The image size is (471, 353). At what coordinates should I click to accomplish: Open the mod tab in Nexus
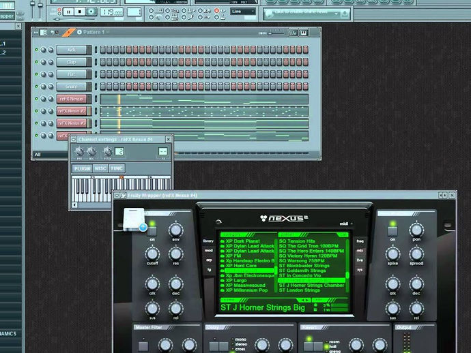(208, 250)
